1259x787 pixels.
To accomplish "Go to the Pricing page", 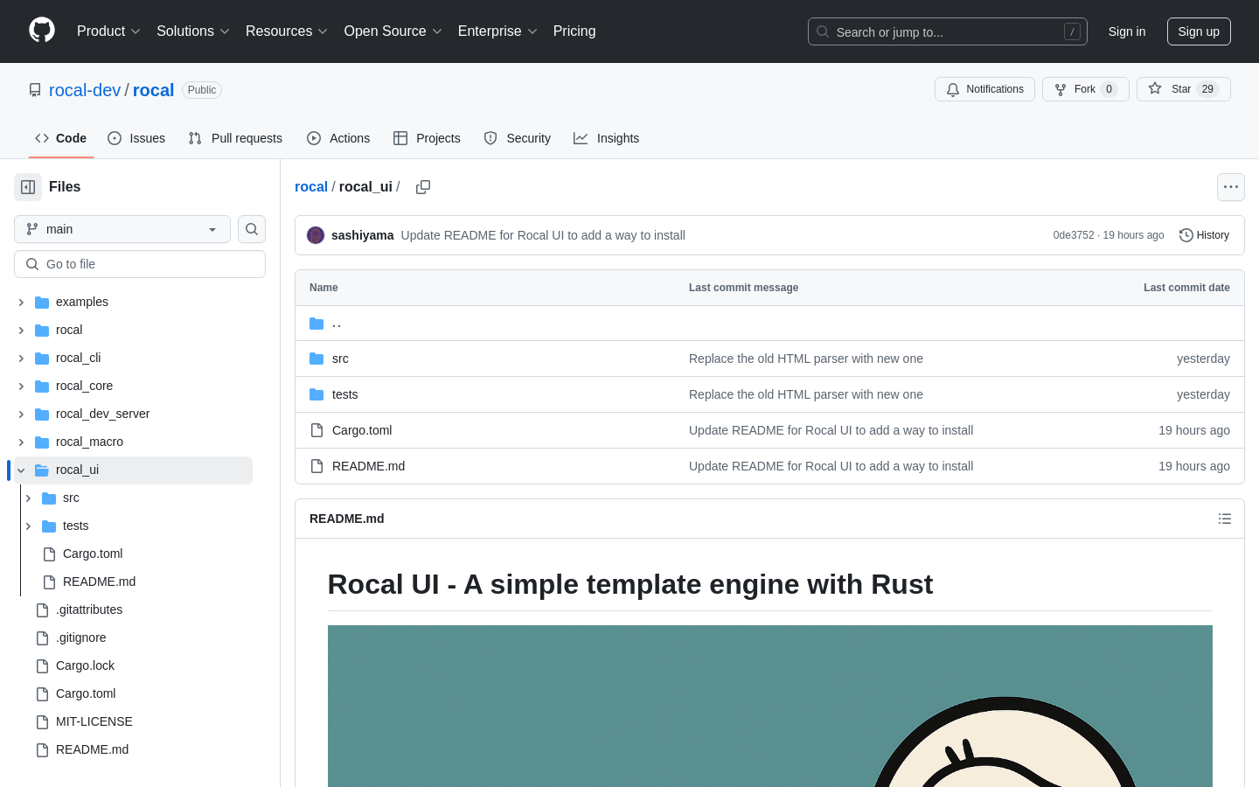I will (x=574, y=31).
